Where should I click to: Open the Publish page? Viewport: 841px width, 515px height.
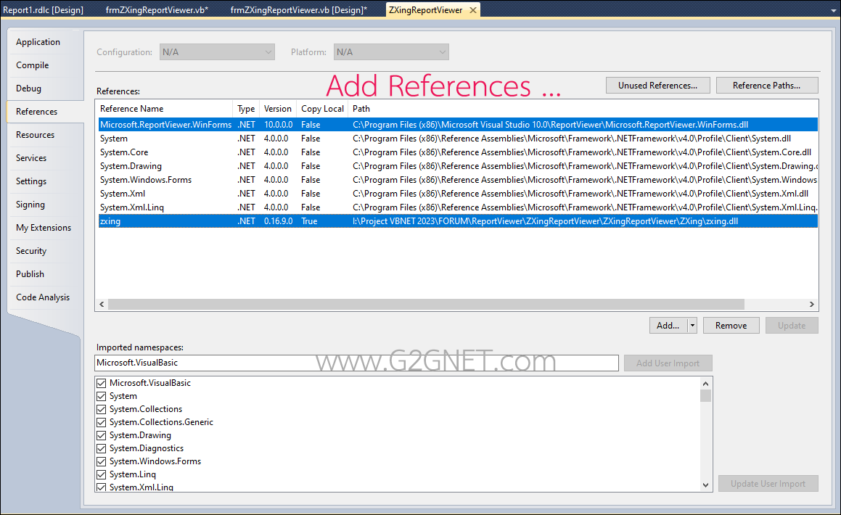30,274
